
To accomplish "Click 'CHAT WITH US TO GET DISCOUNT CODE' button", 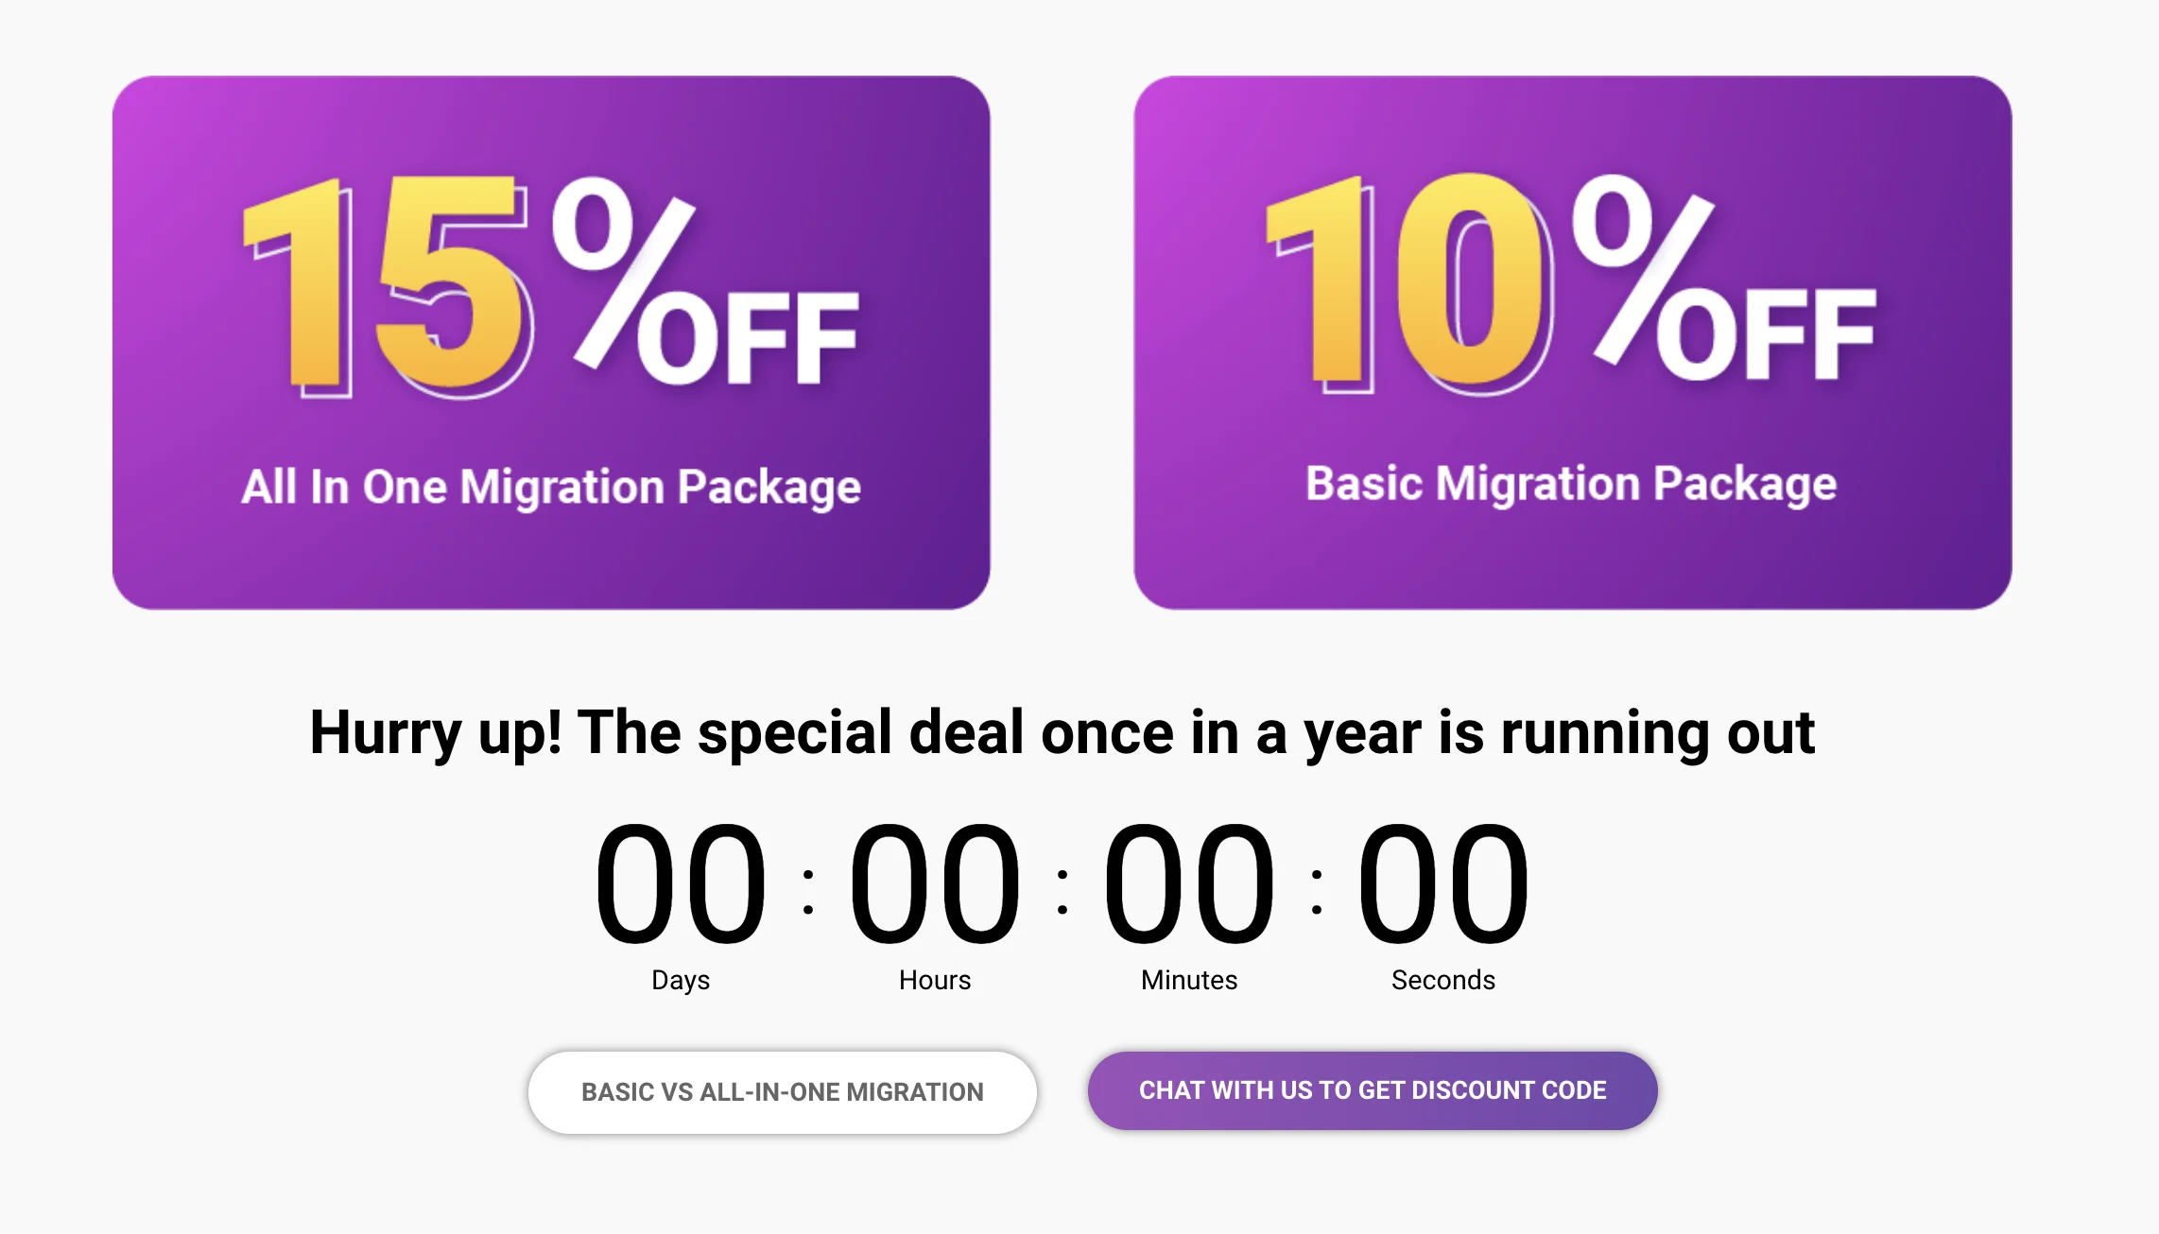I will pyautogui.click(x=1372, y=1090).
